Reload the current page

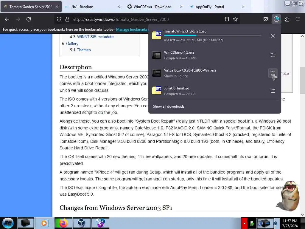pos(29,19)
